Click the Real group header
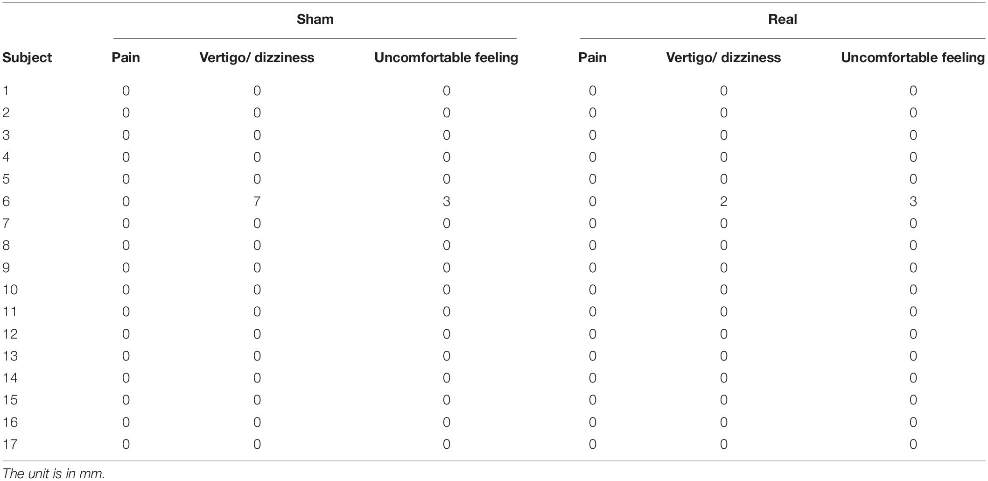988x481 pixels. [783, 19]
